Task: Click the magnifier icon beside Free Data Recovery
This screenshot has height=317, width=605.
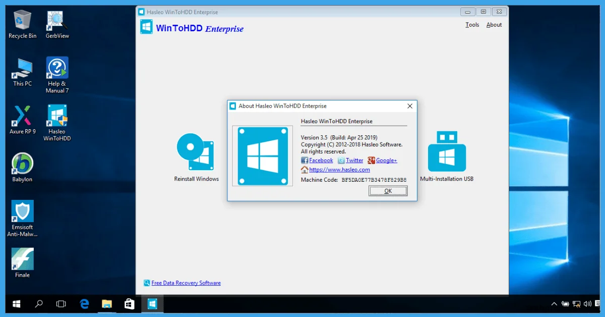Action: click(147, 283)
